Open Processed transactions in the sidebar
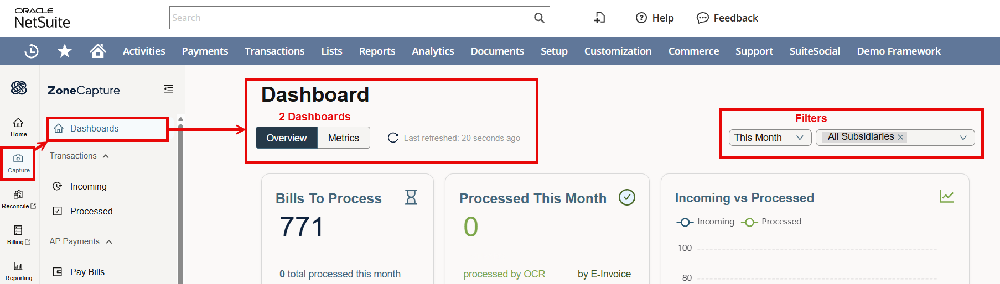 (x=91, y=211)
